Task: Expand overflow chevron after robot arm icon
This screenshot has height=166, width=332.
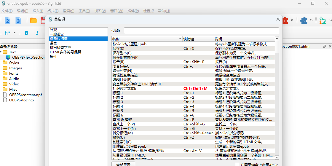Action: click(x=331, y=20)
